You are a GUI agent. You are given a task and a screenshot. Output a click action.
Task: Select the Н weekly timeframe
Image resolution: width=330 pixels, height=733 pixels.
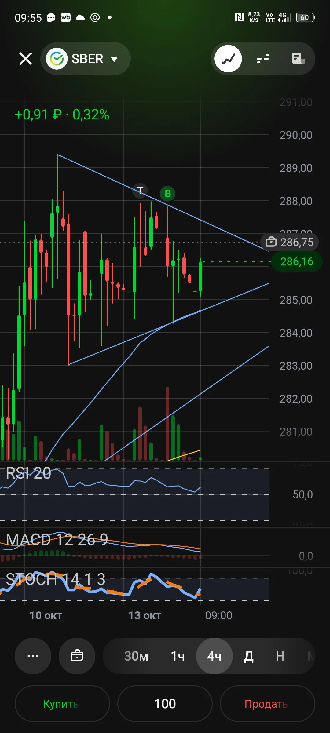click(x=280, y=656)
